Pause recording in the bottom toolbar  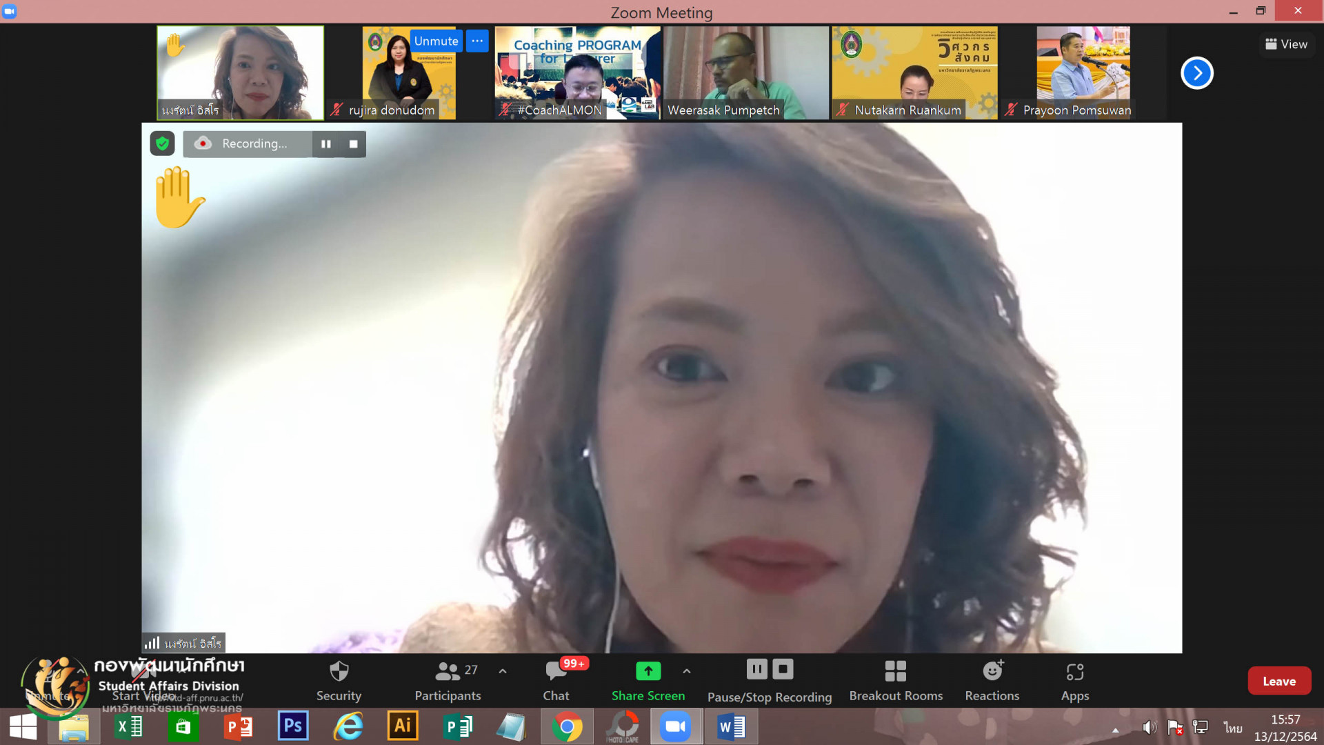point(756,669)
